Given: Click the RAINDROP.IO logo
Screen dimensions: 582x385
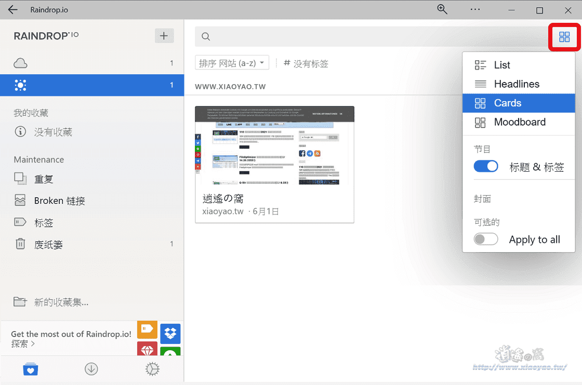Looking at the screenshot, I should coord(46,36).
